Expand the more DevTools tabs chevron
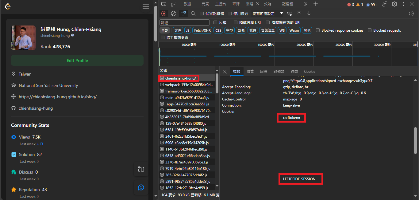Image resolution: width=419 pixels, height=200 pixels. (x=306, y=4)
